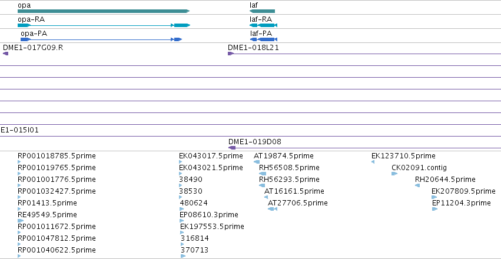Click the RP001040622.5prime label

point(57,250)
